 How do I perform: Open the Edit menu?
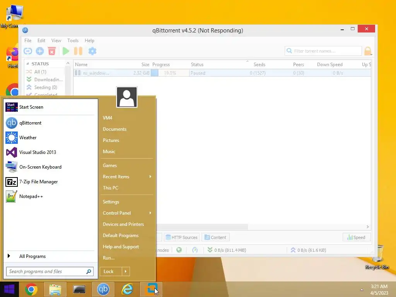coord(41,40)
